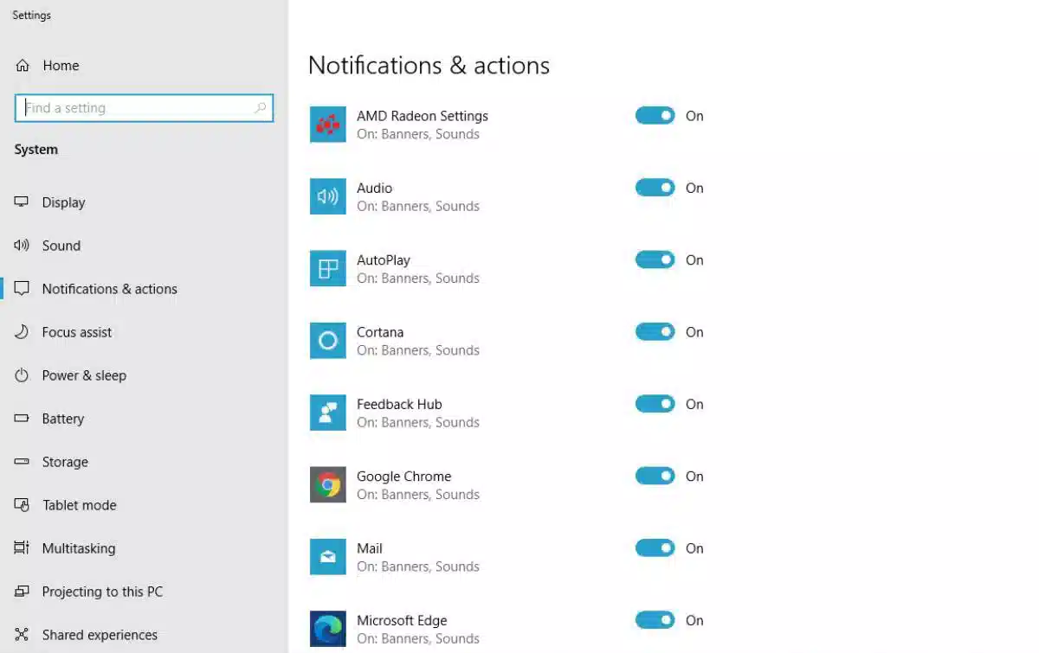Open Cortana notification options by name
1039x653 pixels.
[x=380, y=332]
